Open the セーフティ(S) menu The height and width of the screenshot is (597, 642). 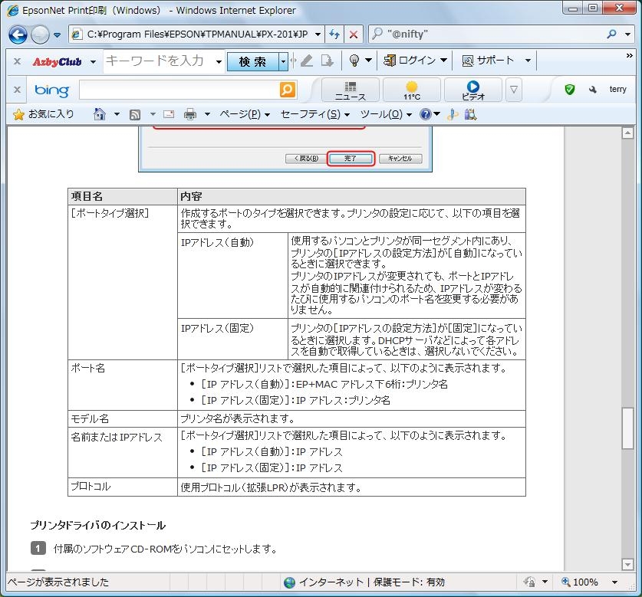[314, 114]
